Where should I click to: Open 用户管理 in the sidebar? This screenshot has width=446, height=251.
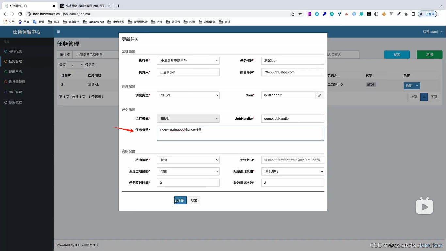point(27,92)
